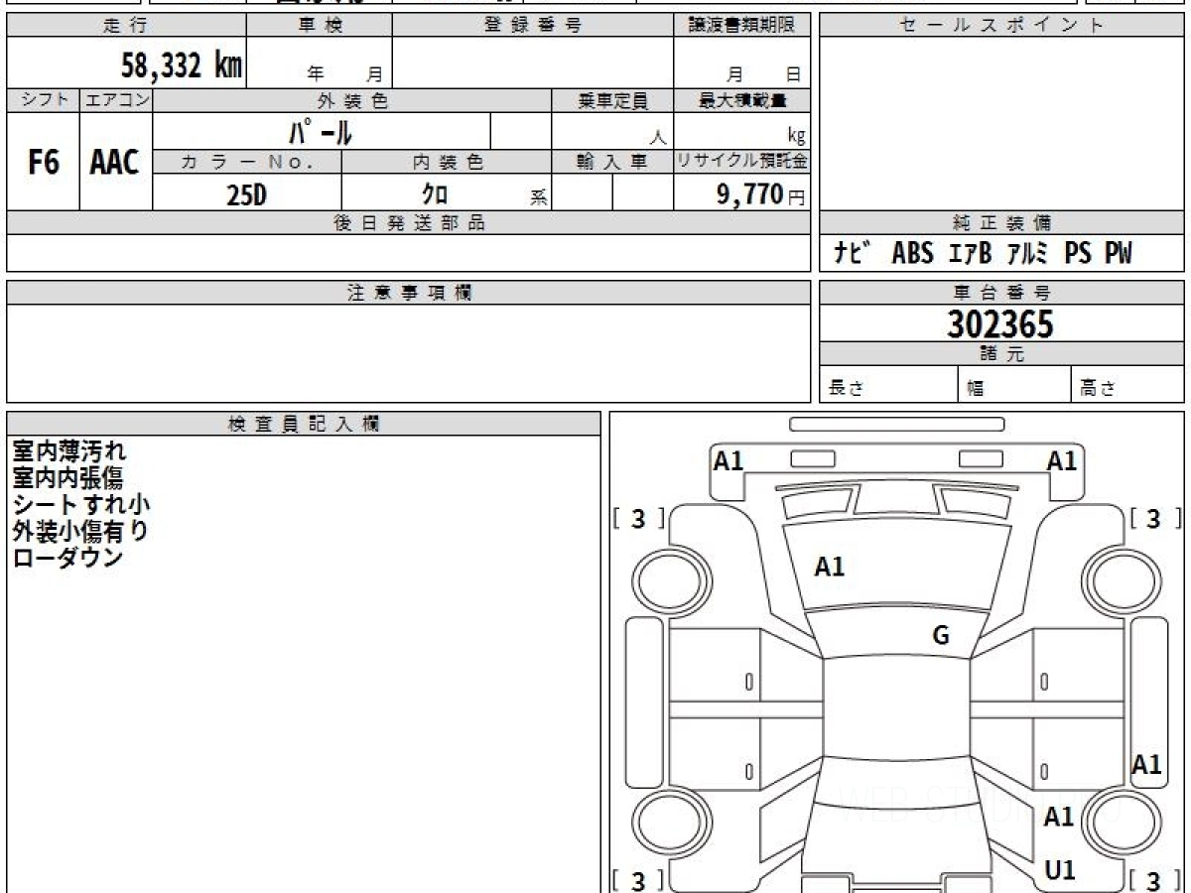Select エアB in the equipment list
The image size is (1191, 893).
point(970,254)
